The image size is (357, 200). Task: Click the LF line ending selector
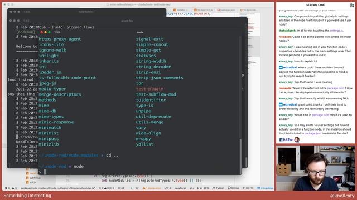(x=137, y=188)
